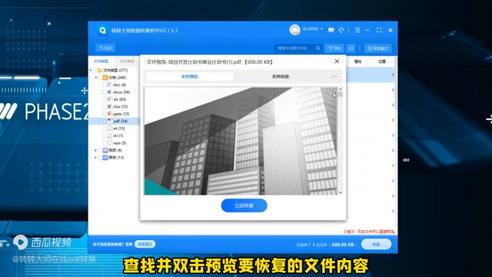Check the xls (63) checkbox
This screenshot has height=277, width=492.
(x=105, y=99)
